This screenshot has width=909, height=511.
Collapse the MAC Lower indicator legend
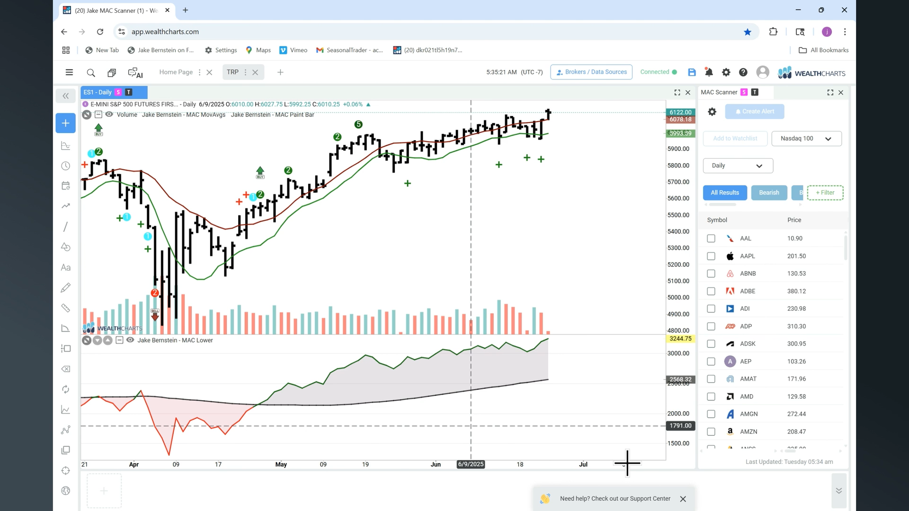click(x=119, y=340)
